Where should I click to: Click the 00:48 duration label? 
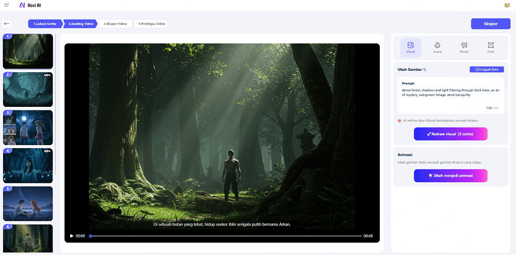pyautogui.click(x=368, y=236)
